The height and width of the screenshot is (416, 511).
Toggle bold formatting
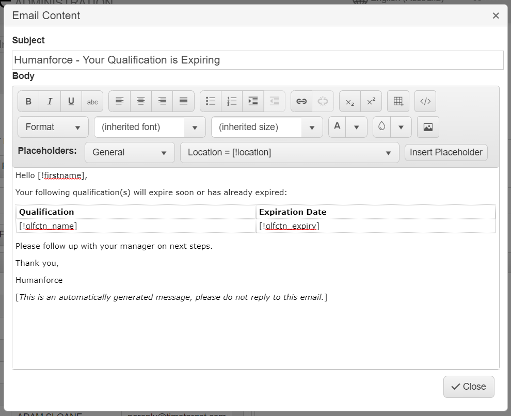point(28,101)
